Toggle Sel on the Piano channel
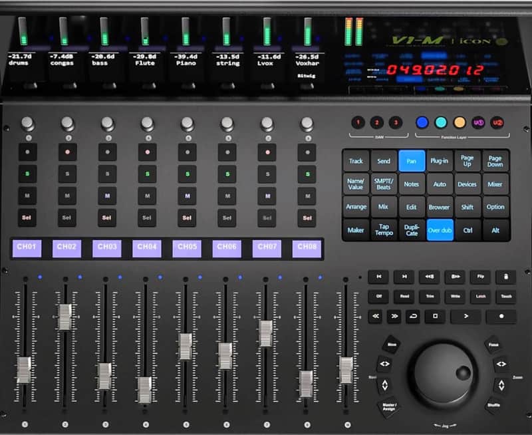The width and height of the screenshot is (532, 435). pyautogui.click(x=187, y=218)
